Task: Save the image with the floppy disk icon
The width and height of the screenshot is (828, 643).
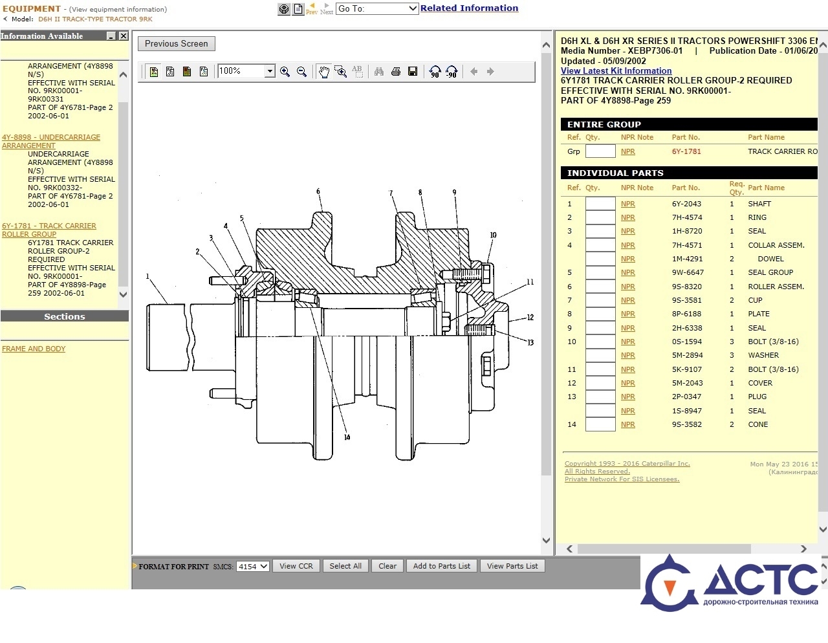Action: [413, 72]
